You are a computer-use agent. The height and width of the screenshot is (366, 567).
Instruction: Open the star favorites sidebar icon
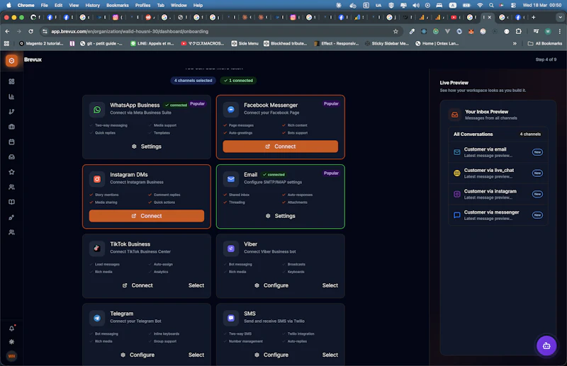(x=11, y=172)
